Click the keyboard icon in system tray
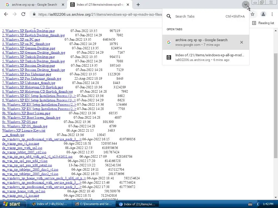The width and height of the screenshot is (278, 208). (x=250, y=204)
